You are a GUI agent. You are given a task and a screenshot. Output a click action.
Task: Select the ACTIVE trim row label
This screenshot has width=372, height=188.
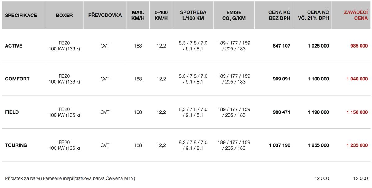[14, 46]
